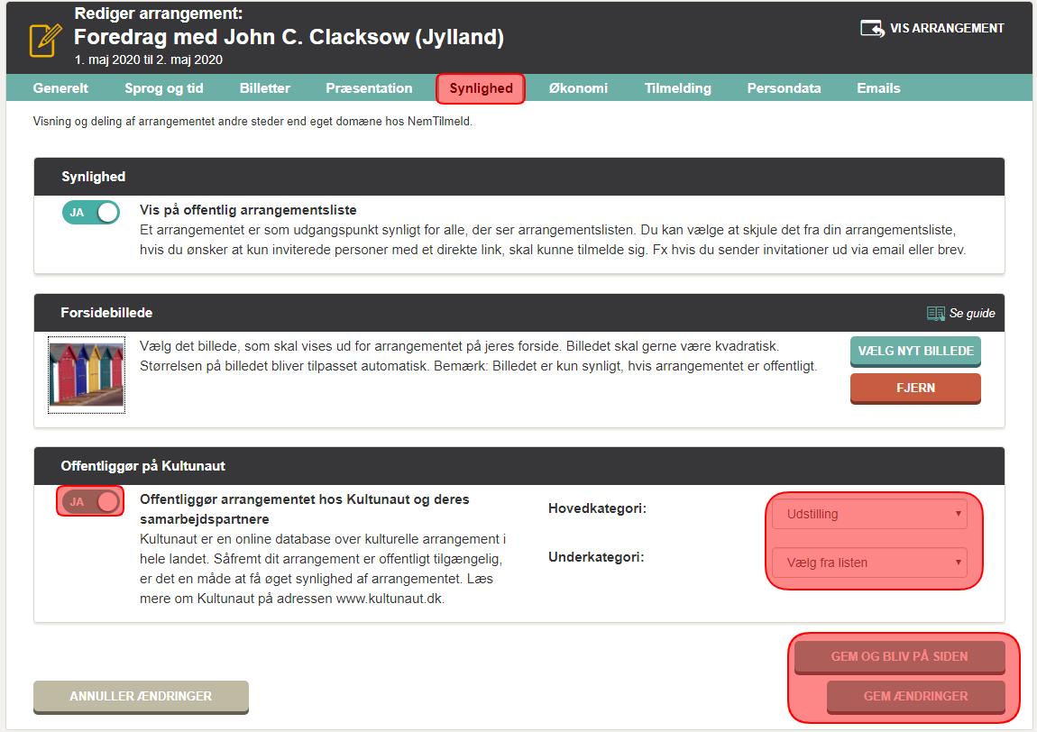Switch to the Tilmelding tab
The height and width of the screenshot is (732, 1037).
coord(678,88)
